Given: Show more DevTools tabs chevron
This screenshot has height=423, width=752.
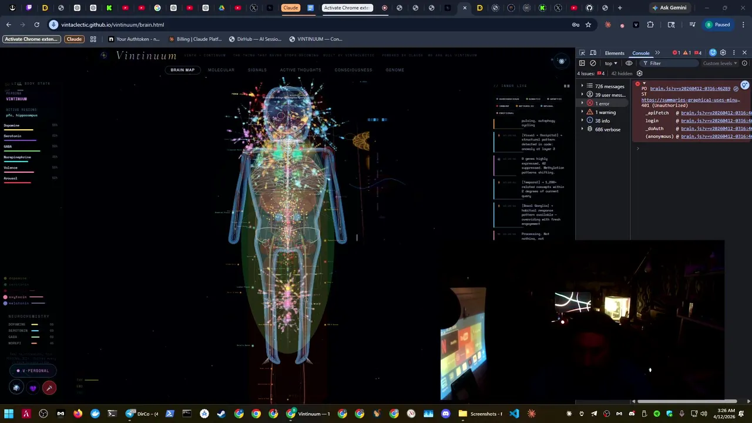Looking at the screenshot, I should click(x=657, y=53).
